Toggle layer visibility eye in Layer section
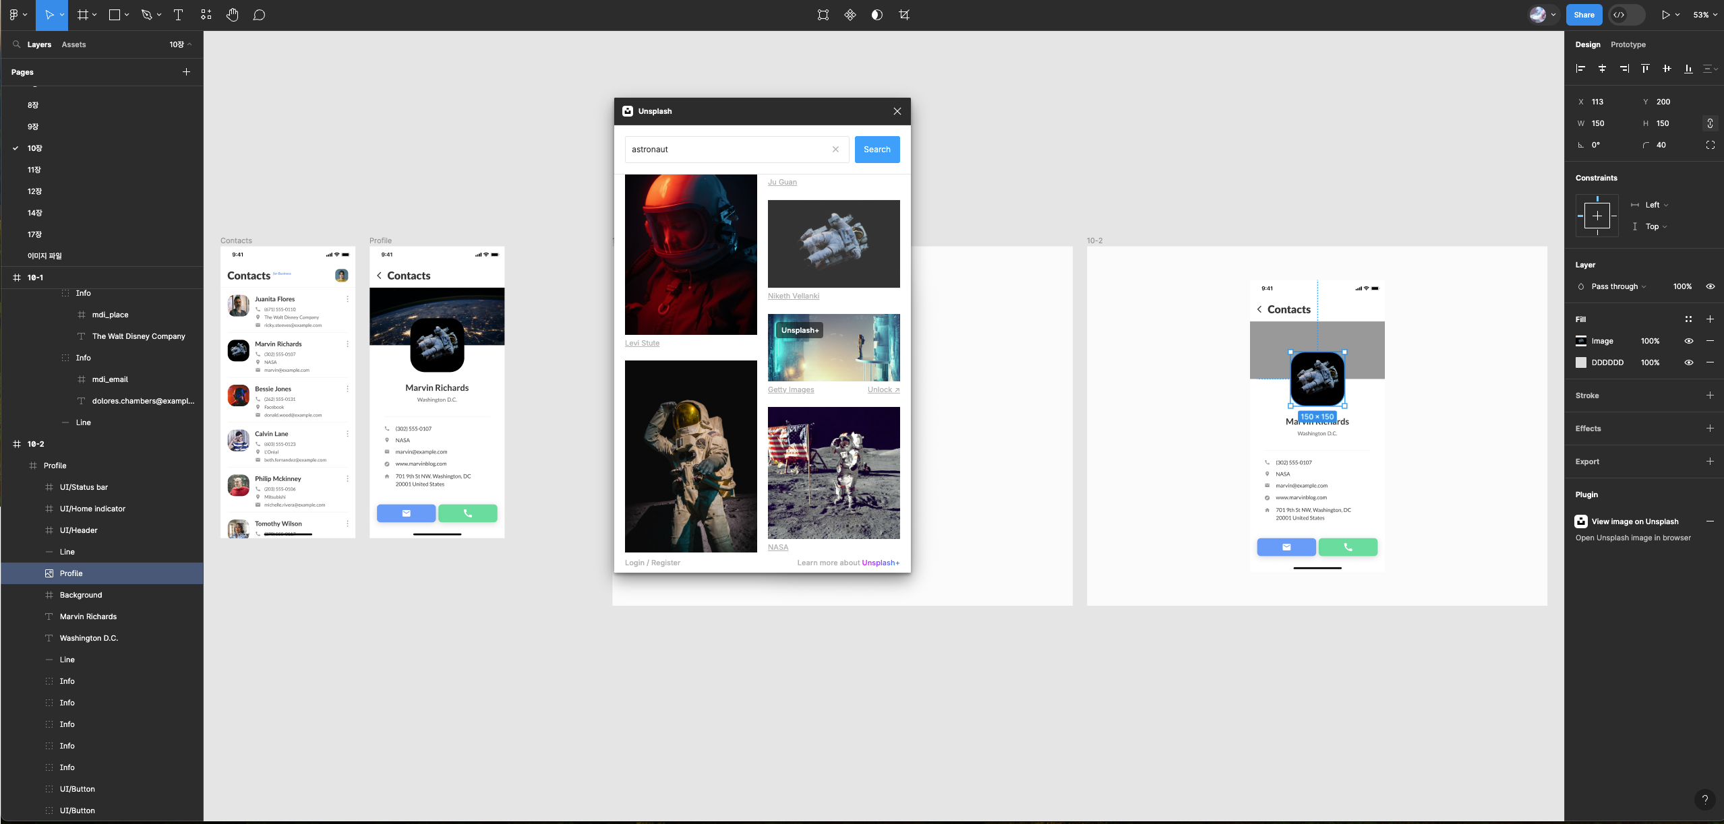The width and height of the screenshot is (1724, 824). pos(1710,286)
